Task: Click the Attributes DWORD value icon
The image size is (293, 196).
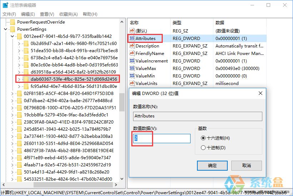Action: [132, 38]
